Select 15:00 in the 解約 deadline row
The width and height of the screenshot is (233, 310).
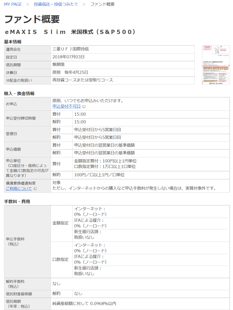click(80, 122)
